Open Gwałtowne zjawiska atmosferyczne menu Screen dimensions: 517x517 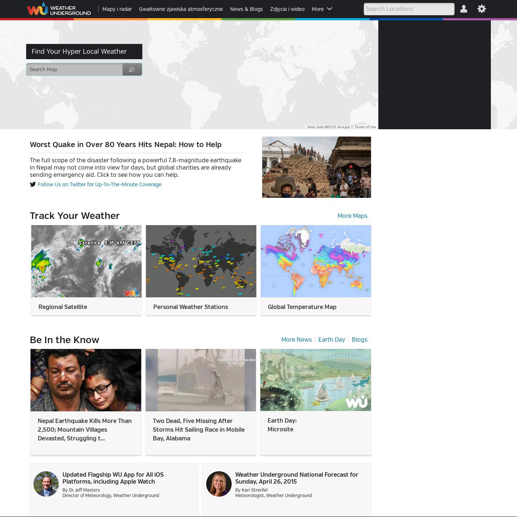tap(181, 9)
